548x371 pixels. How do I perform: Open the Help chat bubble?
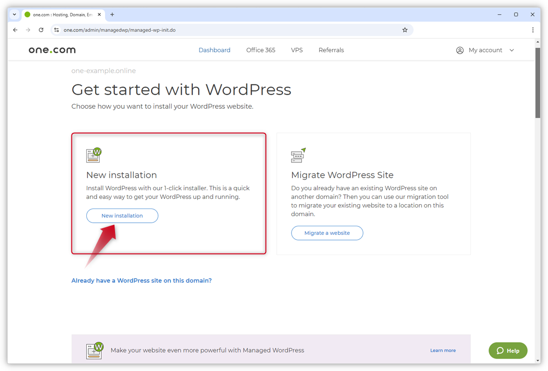[x=508, y=350]
